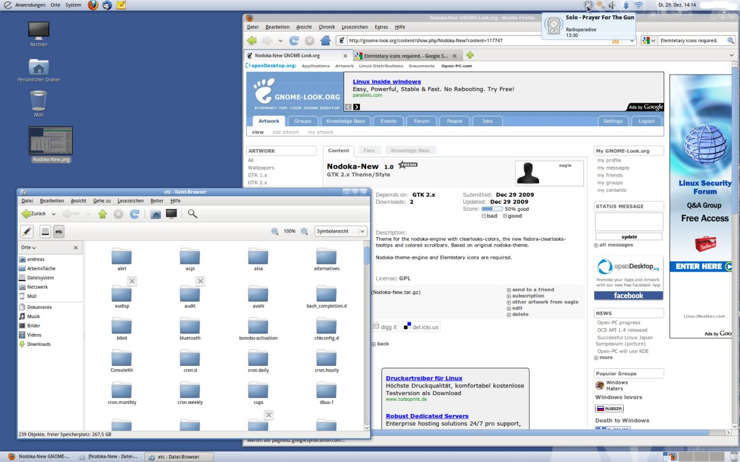
Task: Open the Lesezeichen menu in Firefox
Action: [355, 27]
